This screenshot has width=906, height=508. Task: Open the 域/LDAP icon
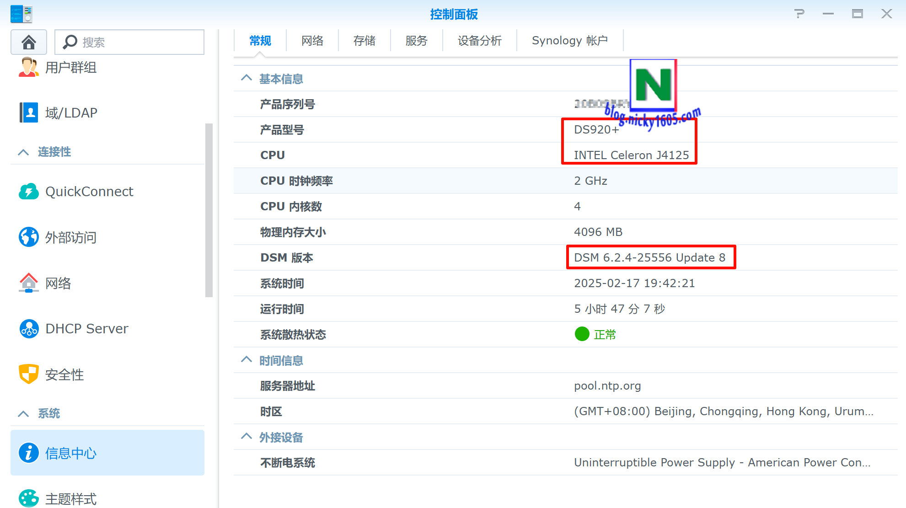click(x=29, y=112)
